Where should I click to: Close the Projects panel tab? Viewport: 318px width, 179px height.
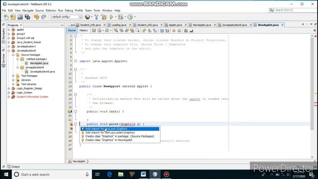(21, 25)
